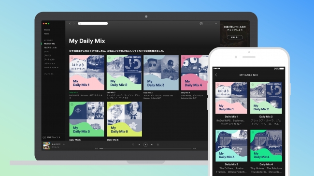Seek within the playback progress bar

(x=145, y=148)
